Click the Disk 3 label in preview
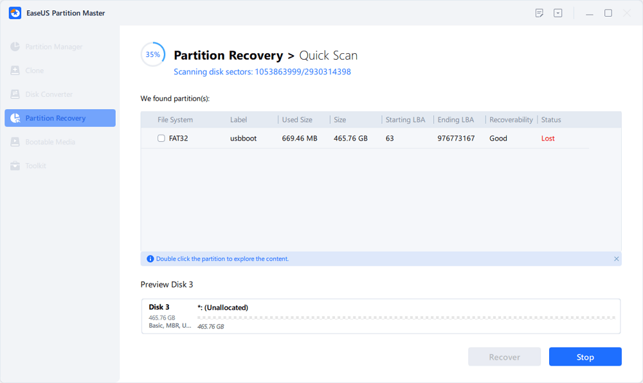 pyautogui.click(x=159, y=307)
